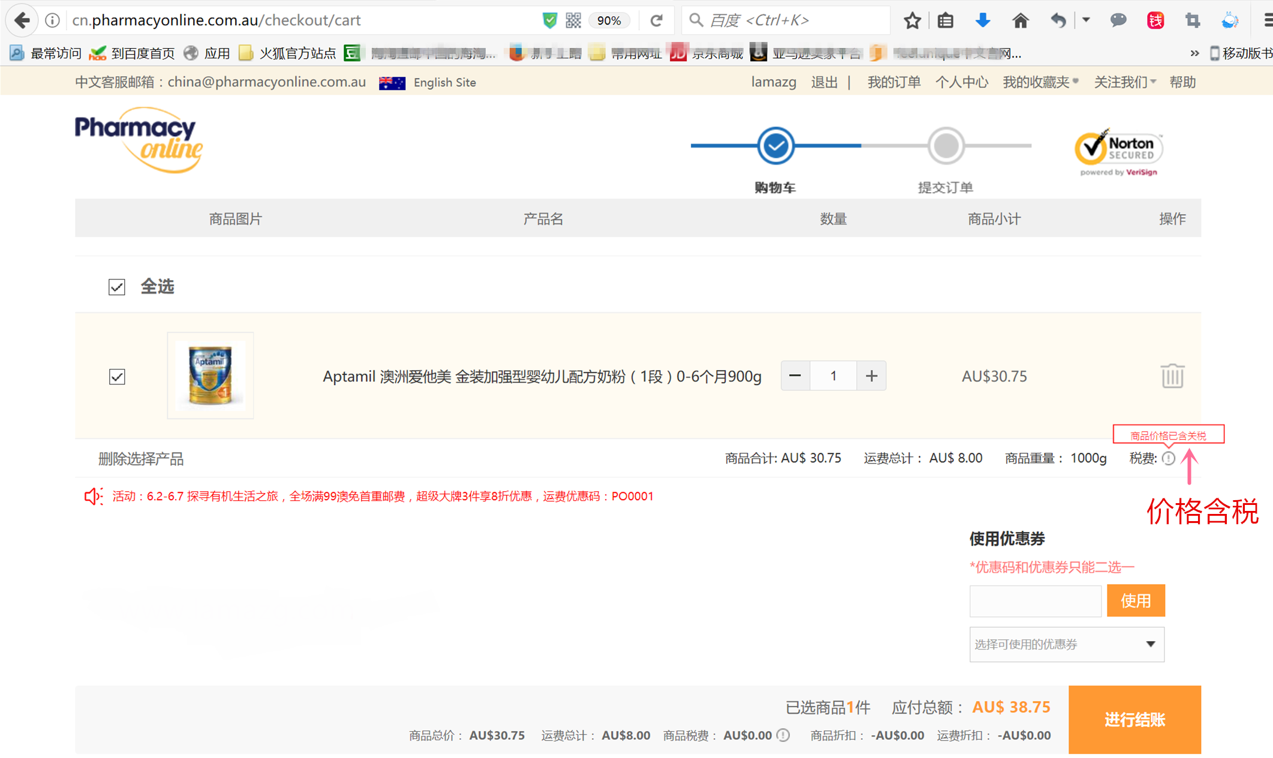Open the QR code icon in address bar
The width and height of the screenshot is (1273, 758).
pos(573,20)
